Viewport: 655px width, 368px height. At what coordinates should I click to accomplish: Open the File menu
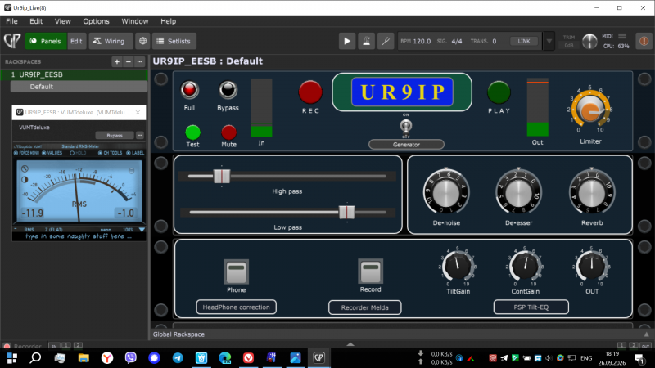(11, 21)
